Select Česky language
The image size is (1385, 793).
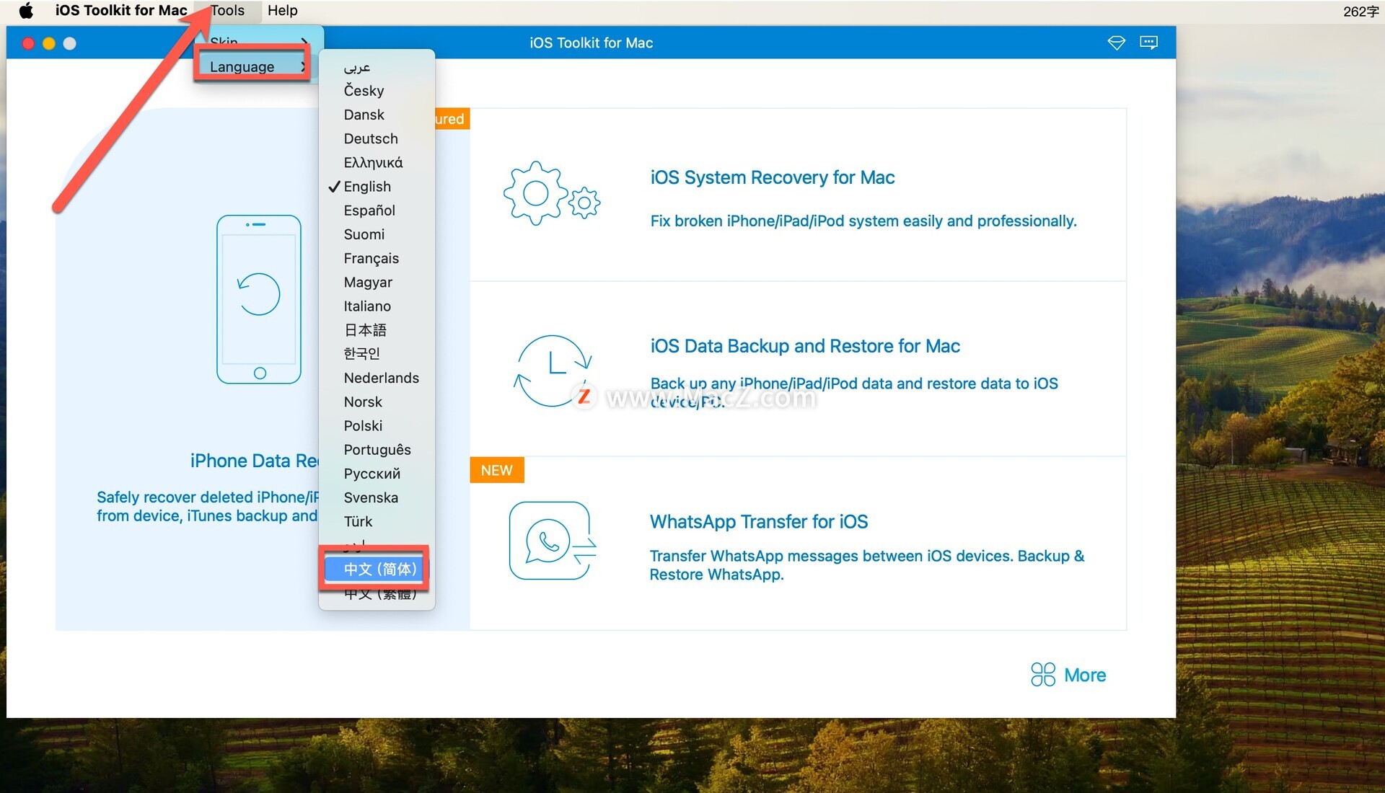point(377,90)
